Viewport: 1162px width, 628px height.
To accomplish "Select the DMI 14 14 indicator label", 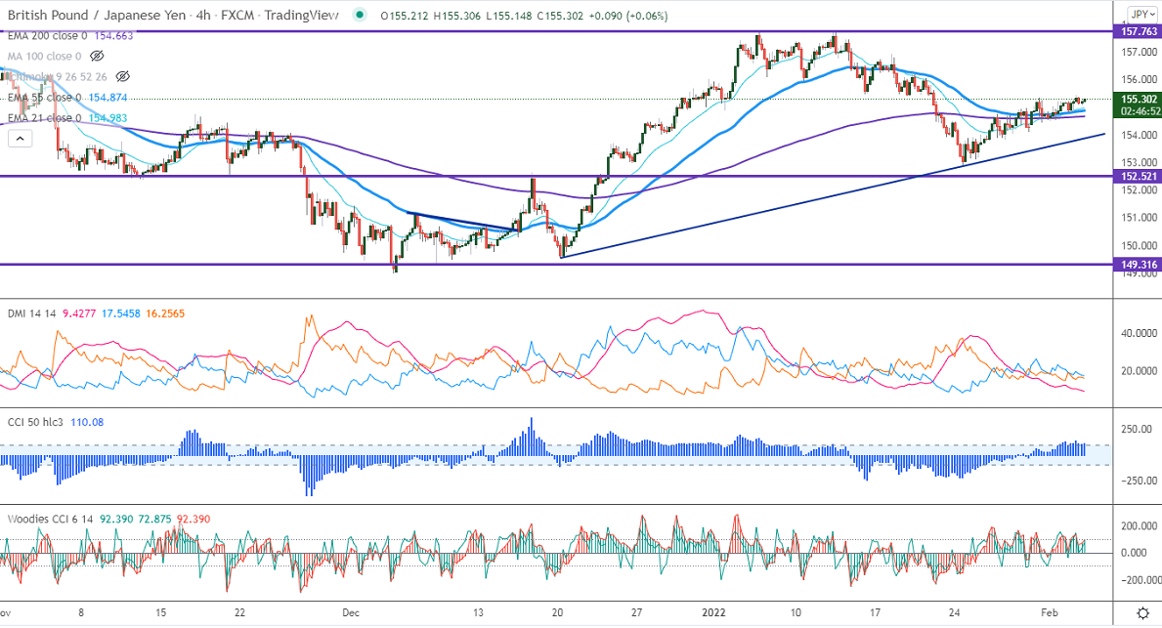I will (30, 313).
